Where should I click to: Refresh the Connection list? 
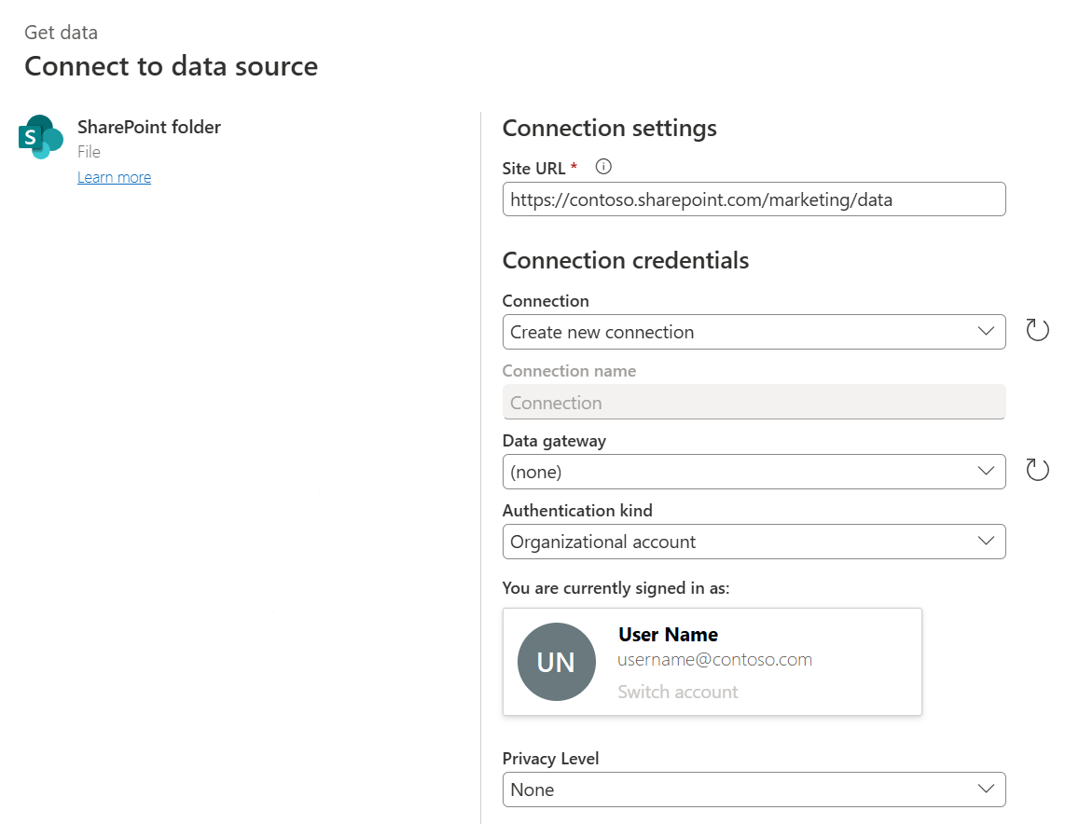tap(1037, 329)
